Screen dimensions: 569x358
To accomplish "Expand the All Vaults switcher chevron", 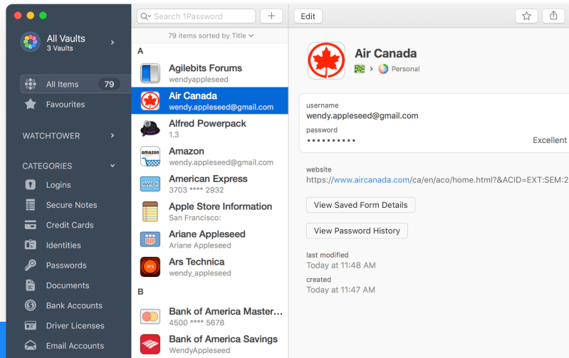I will (113, 43).
